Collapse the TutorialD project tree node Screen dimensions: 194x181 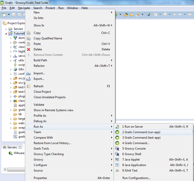pos(6,33)
